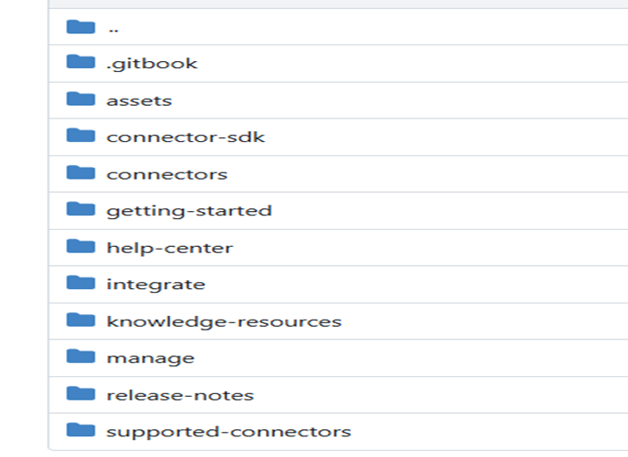
Task: Go up to parent directory link
Action: 113,27
